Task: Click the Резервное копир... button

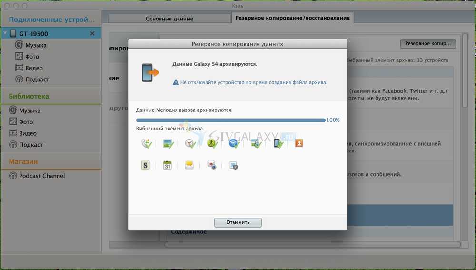Action: pos(427,44)
